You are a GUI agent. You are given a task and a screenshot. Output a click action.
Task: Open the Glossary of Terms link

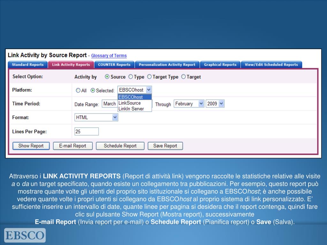(109, 56)
